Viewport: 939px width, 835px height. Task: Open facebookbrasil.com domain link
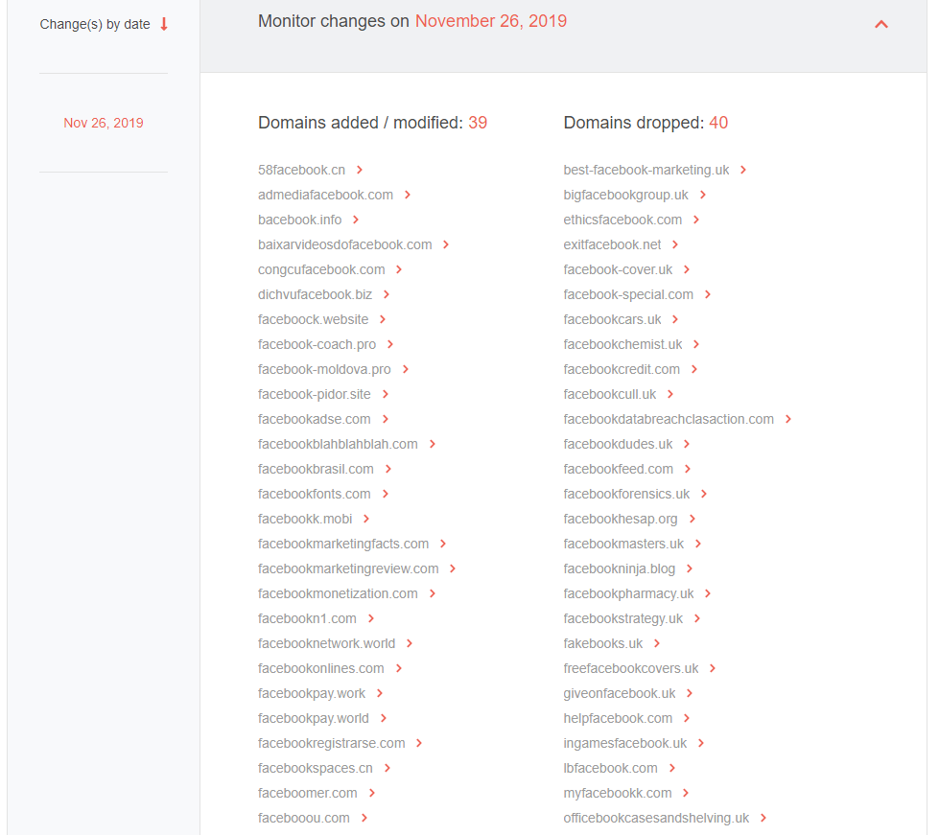pos(316,470)
